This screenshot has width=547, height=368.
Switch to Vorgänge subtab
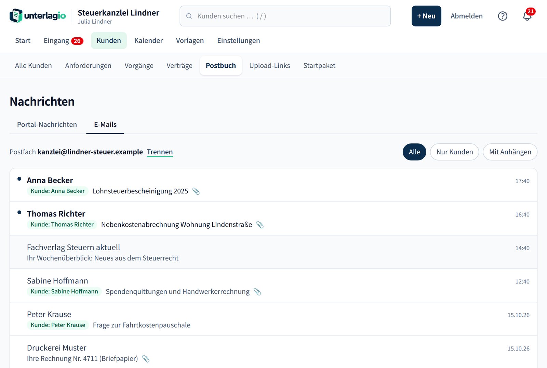[x=139, y=65]
